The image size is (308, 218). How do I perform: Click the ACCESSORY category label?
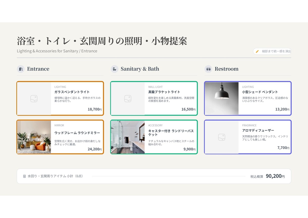click(155, 125)
